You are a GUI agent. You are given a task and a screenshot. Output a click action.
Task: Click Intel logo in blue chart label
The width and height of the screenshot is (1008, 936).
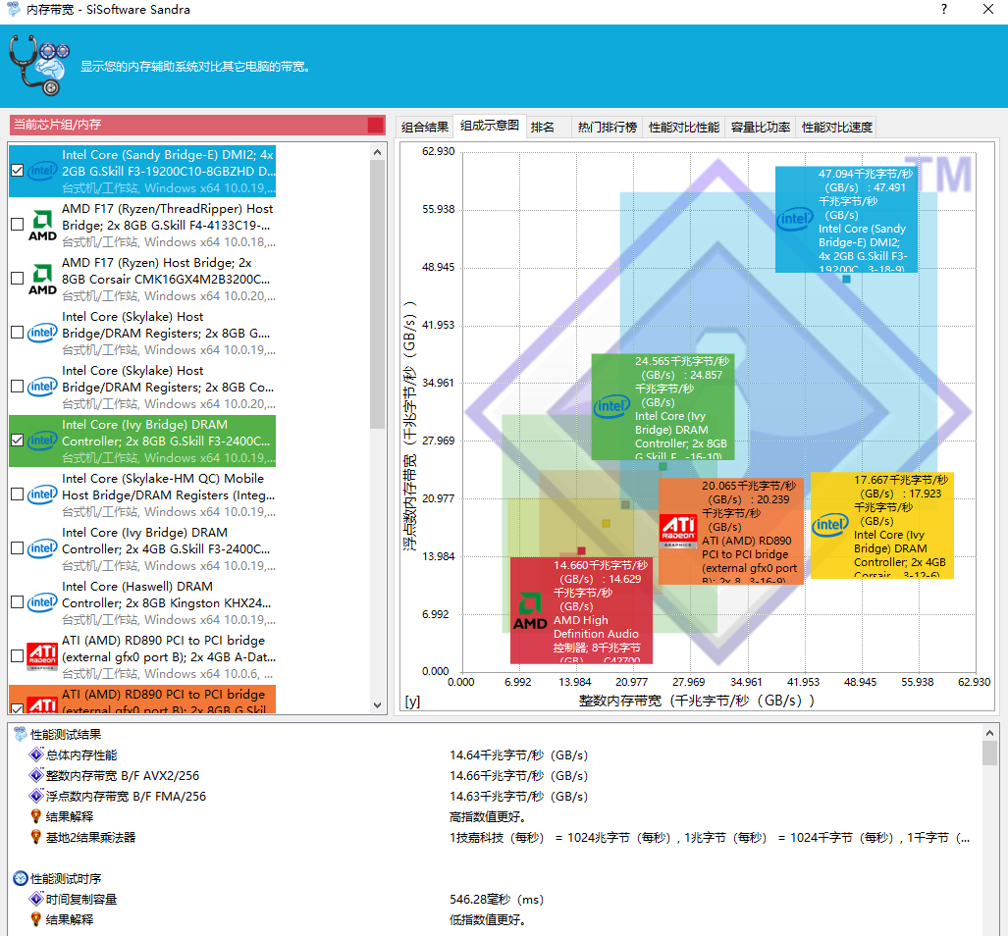(x=795, y=219)
